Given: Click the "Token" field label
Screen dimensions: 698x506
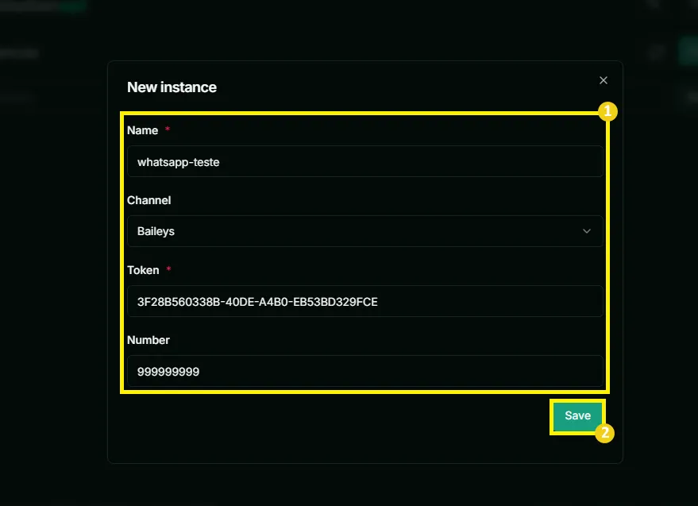Looking at the screenshot, I should tap(143, 270).
